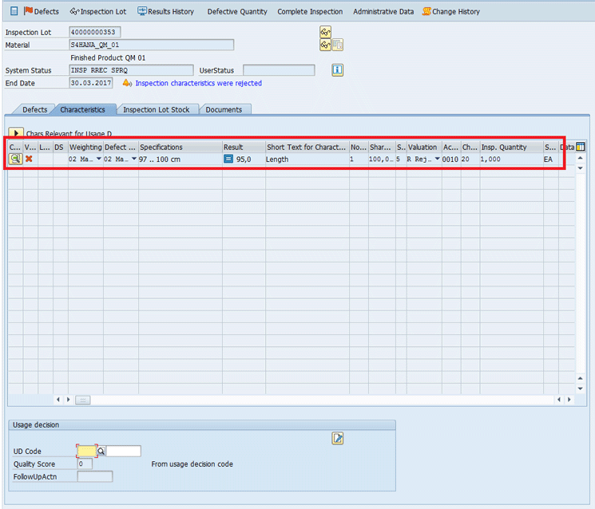Click the Defects flag toolbar button
Viewport: 595px width, 509px height.
[x=41, y=11]
